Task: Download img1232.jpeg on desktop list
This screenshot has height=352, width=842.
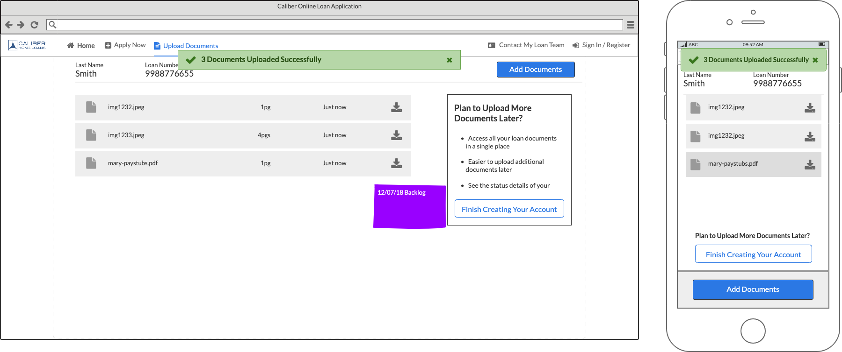Action: (x=396, y=107)
